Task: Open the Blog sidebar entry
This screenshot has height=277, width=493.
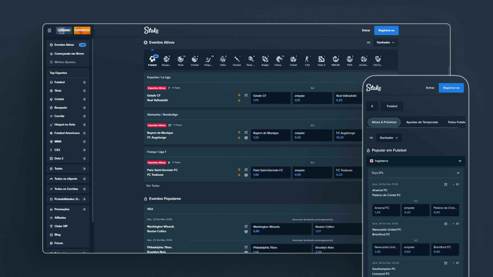Action: pos(68,235)
